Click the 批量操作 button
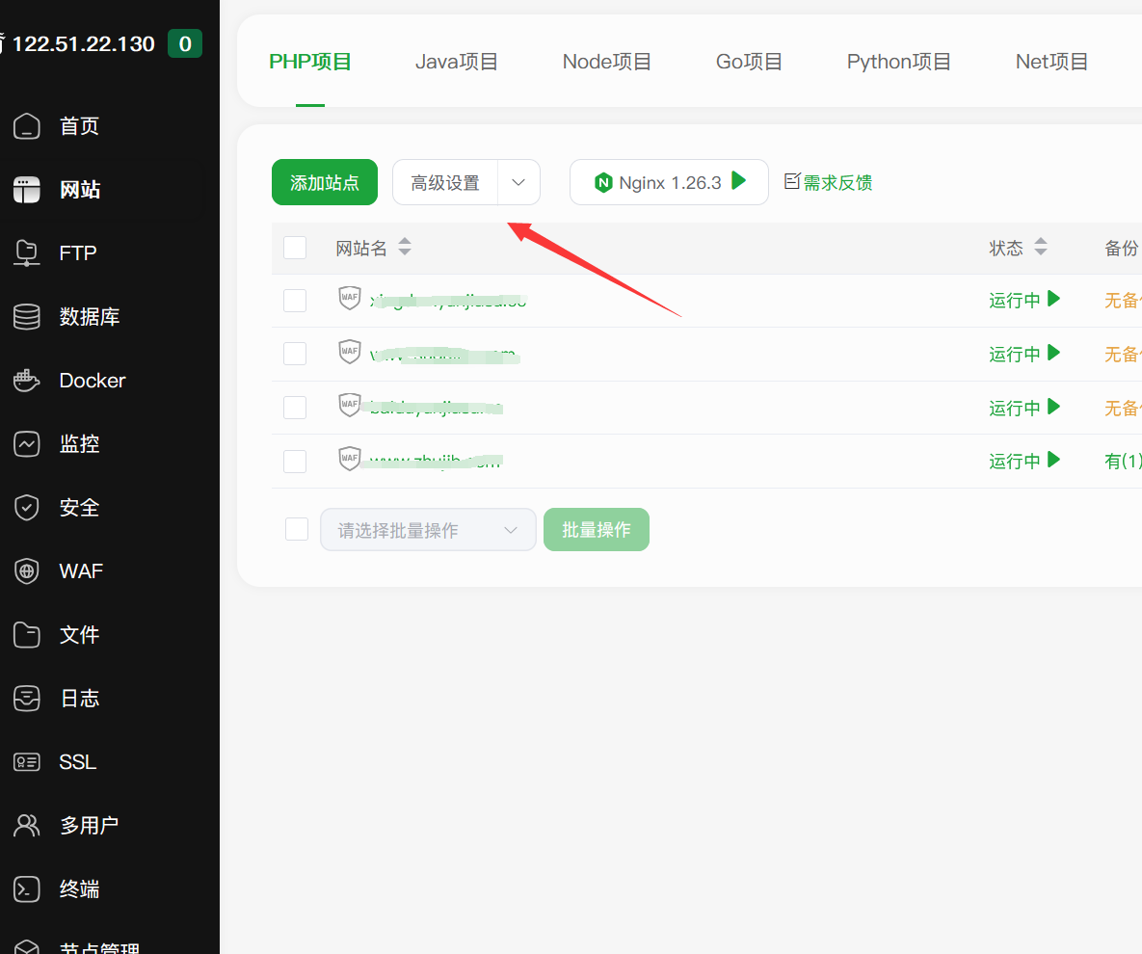Image resolution: width=1142 pixels, height=954 pixels. point(597,529)
